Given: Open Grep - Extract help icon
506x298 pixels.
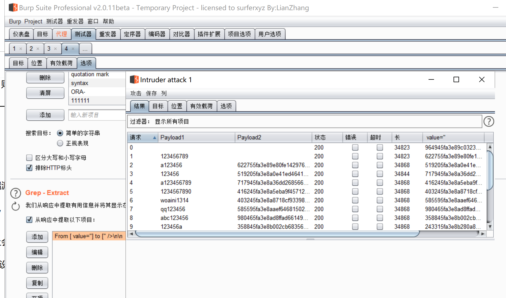Looking at the screenshot, I should click(x=16, y=193).
